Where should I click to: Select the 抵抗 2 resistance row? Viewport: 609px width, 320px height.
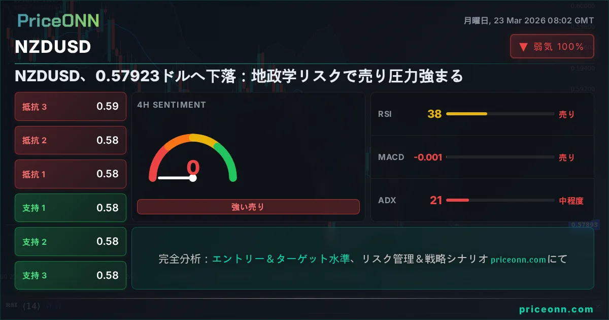tap(71, 140)
